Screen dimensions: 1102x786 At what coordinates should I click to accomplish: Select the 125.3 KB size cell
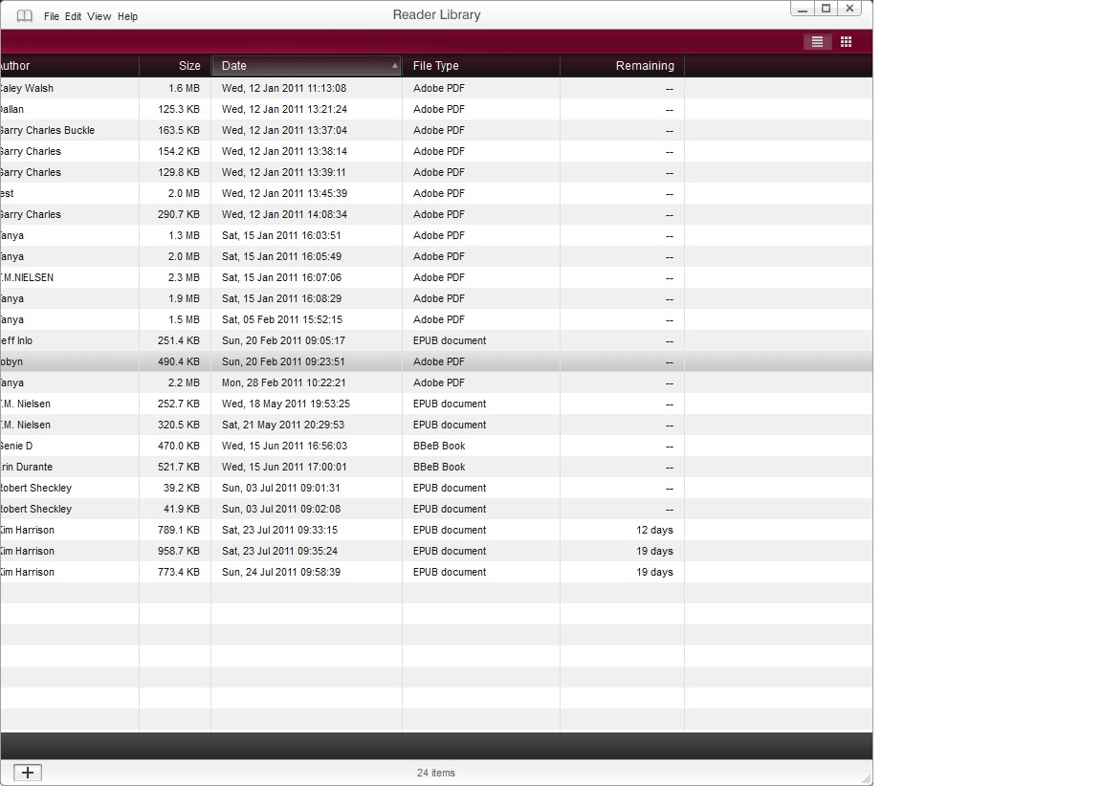179,110
